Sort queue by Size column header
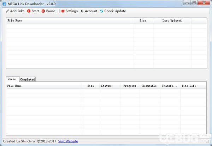The image size is (212, 146). click(91, 86)
